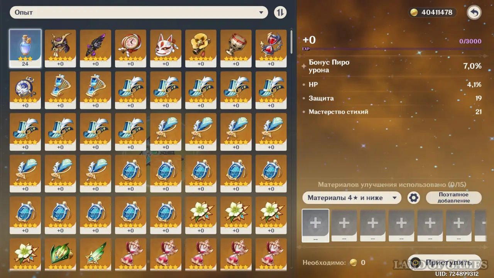Image resolution: width=494 pixels, height=278 pixels.
Task: Select the red goblet artifact
Action: (x=236, y=48)
